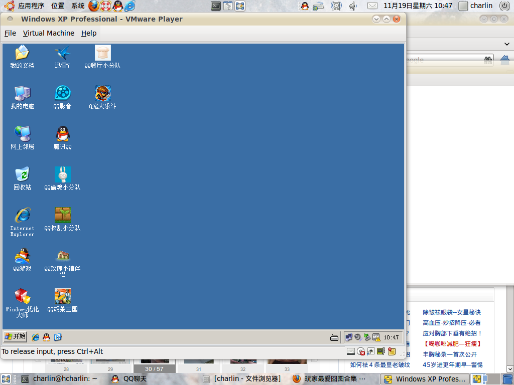Open link 高血压-妙招降压-必看
The height and width of the screenshot is (385, 514).
point(451,323)
